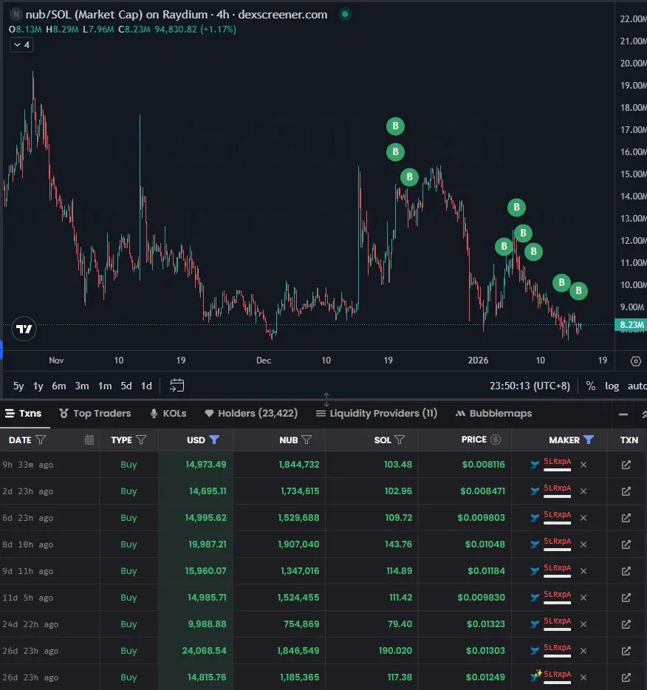Expand the collapsed indicators legend showing 4
Screen dimensions: 647x690
pos(21,45)
